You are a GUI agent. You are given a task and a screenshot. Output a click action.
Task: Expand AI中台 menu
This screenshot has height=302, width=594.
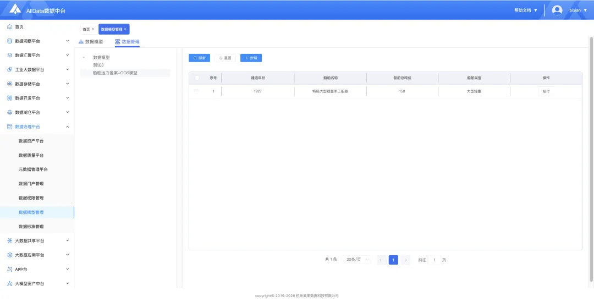coord(68,269)
